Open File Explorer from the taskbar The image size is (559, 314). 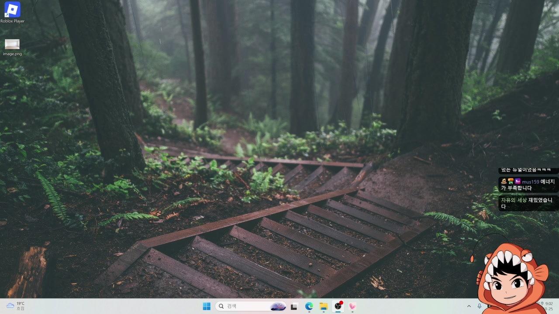[x=324, y=306]
